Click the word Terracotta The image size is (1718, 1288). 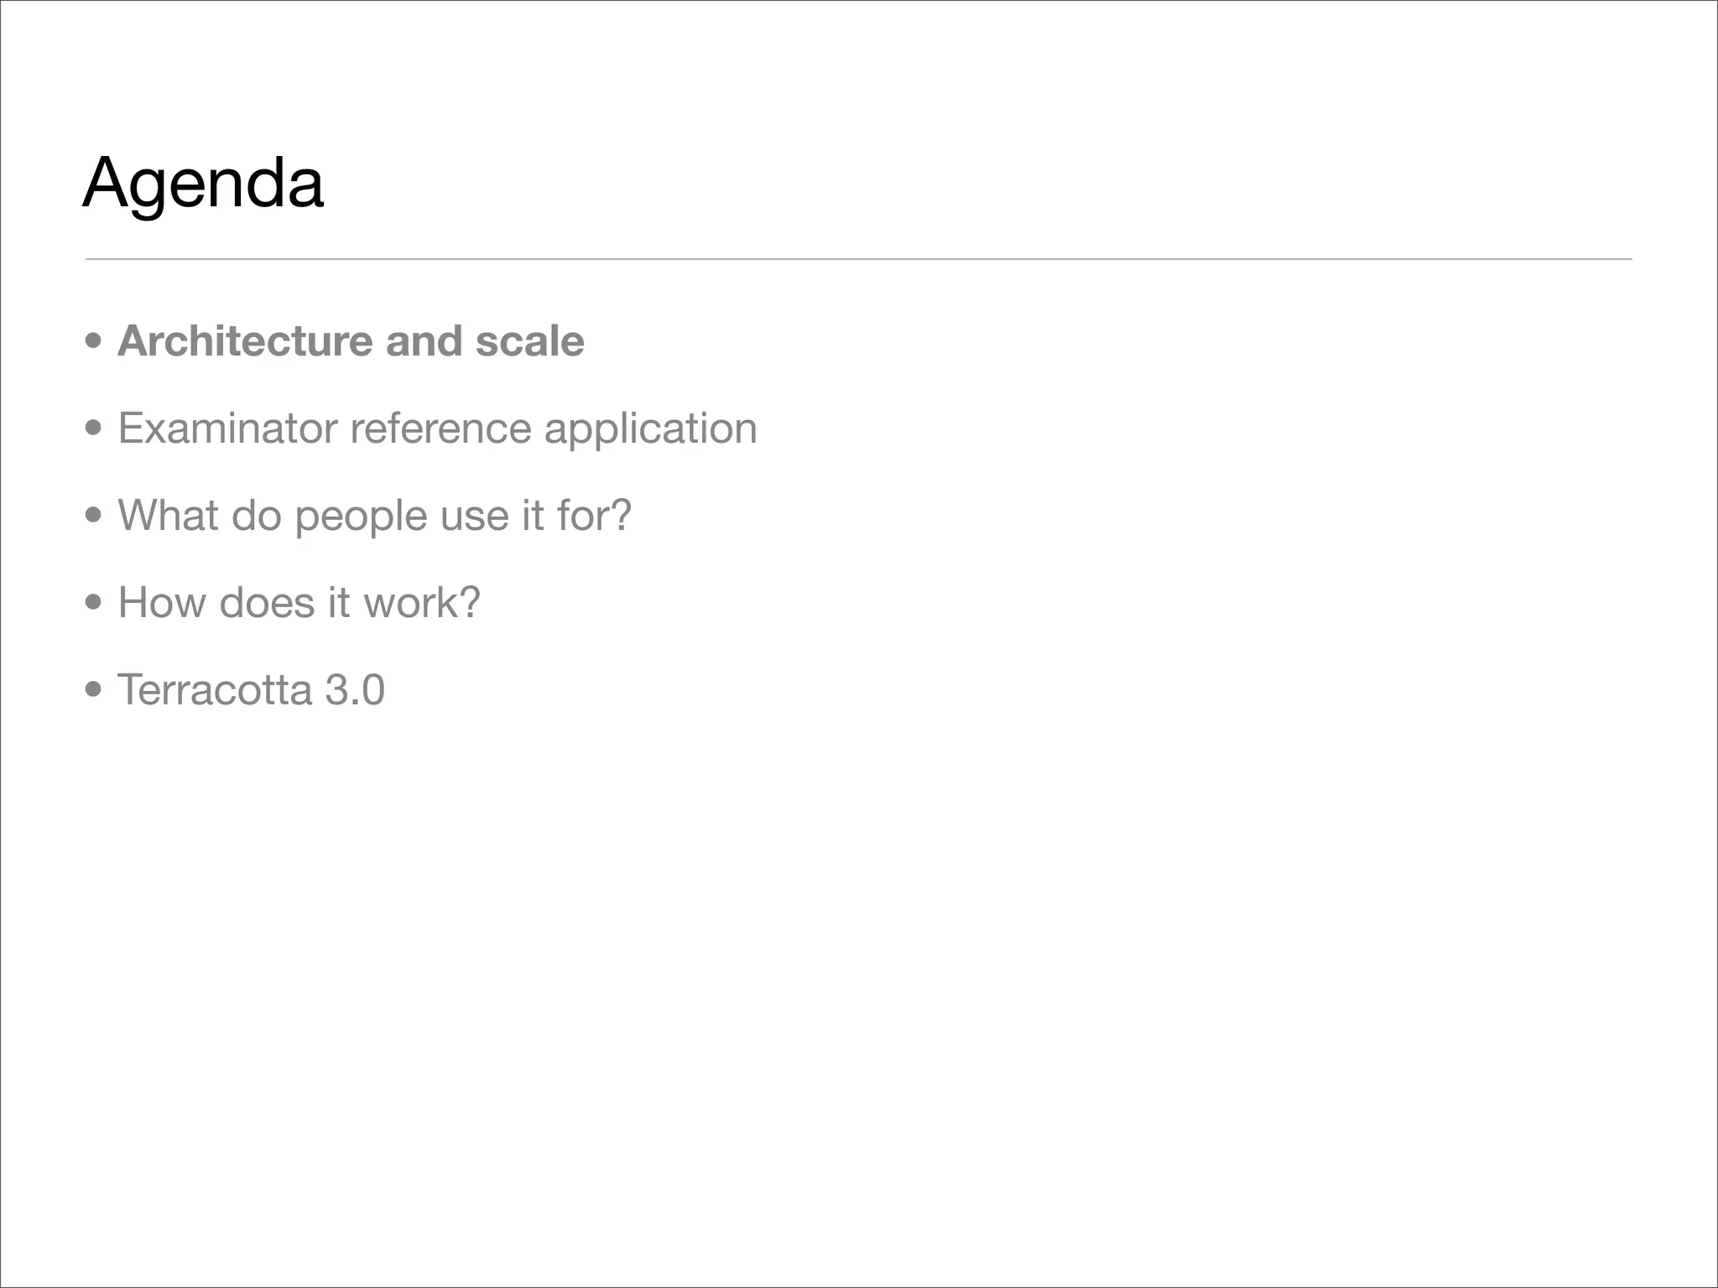pyautogui.click(x=215, y=689)
